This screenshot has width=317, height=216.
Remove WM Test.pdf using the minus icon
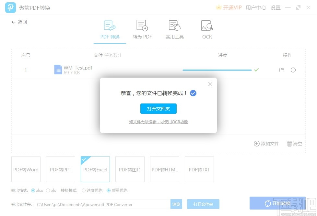pyautogui.click(x=293, y=70)
